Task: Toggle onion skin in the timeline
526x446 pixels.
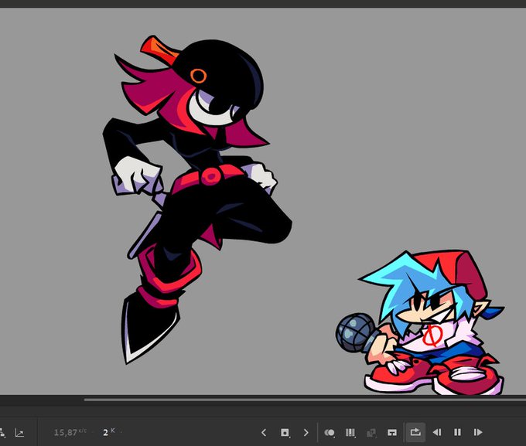Action: point(329,433)
